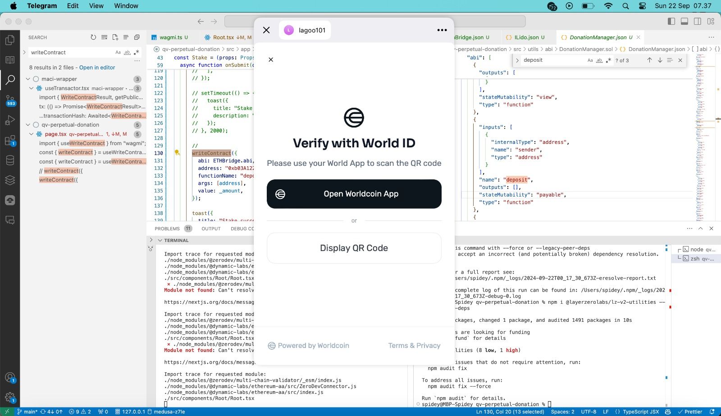Close the deposit find widget
The image size is (721, 416).
680,60
